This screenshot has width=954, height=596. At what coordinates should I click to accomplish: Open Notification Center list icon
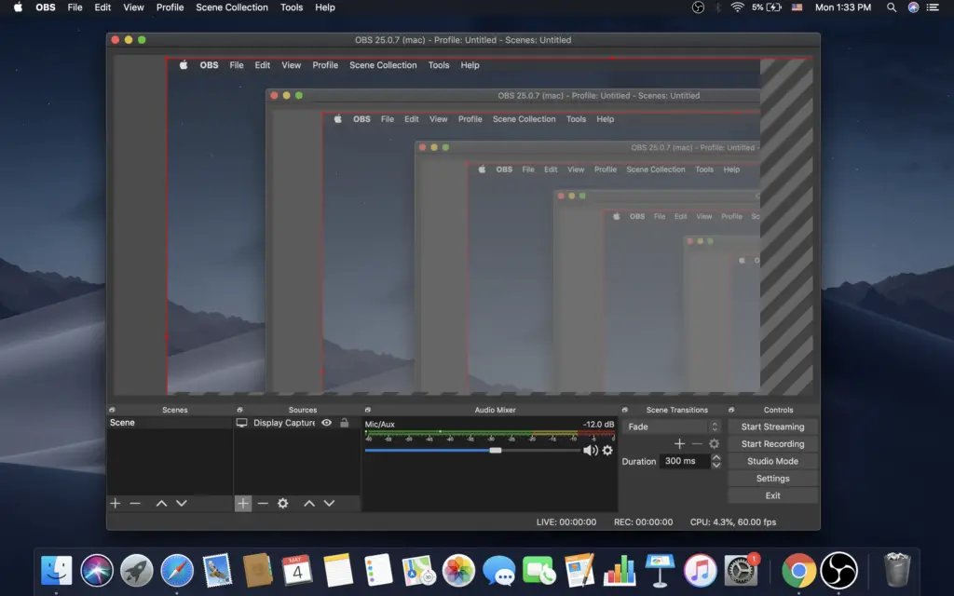[933, 7]
